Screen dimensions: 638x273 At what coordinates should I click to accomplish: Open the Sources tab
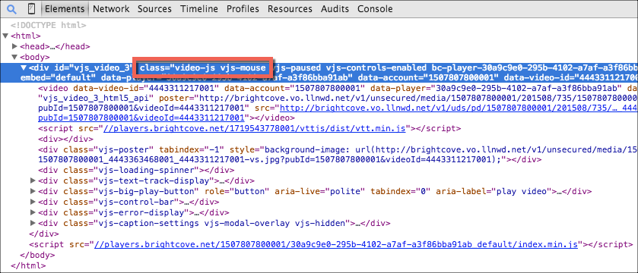click(154, 8)
